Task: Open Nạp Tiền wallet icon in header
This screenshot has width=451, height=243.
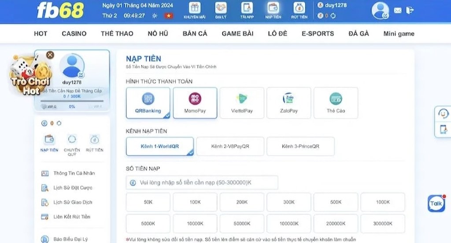Action: click(273, 8)
